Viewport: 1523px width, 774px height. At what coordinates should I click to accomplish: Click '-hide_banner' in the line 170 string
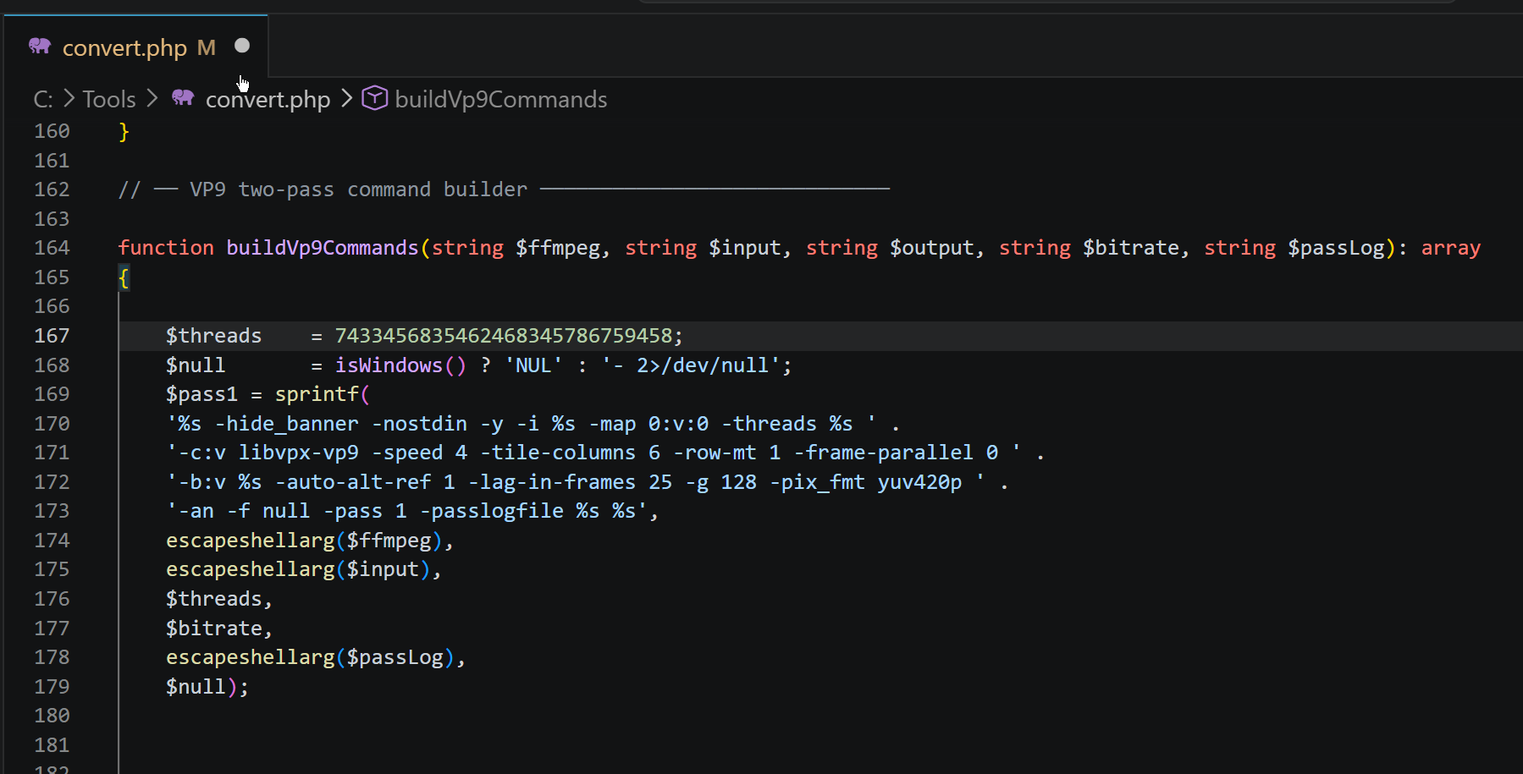click(x=287, y=424)
